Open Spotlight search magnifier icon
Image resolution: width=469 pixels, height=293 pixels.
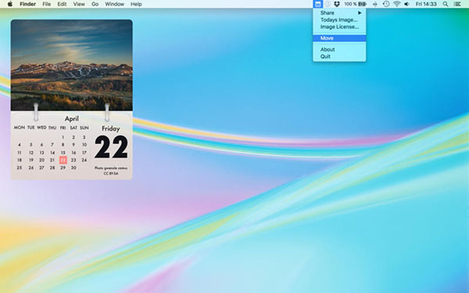[446, 4]
